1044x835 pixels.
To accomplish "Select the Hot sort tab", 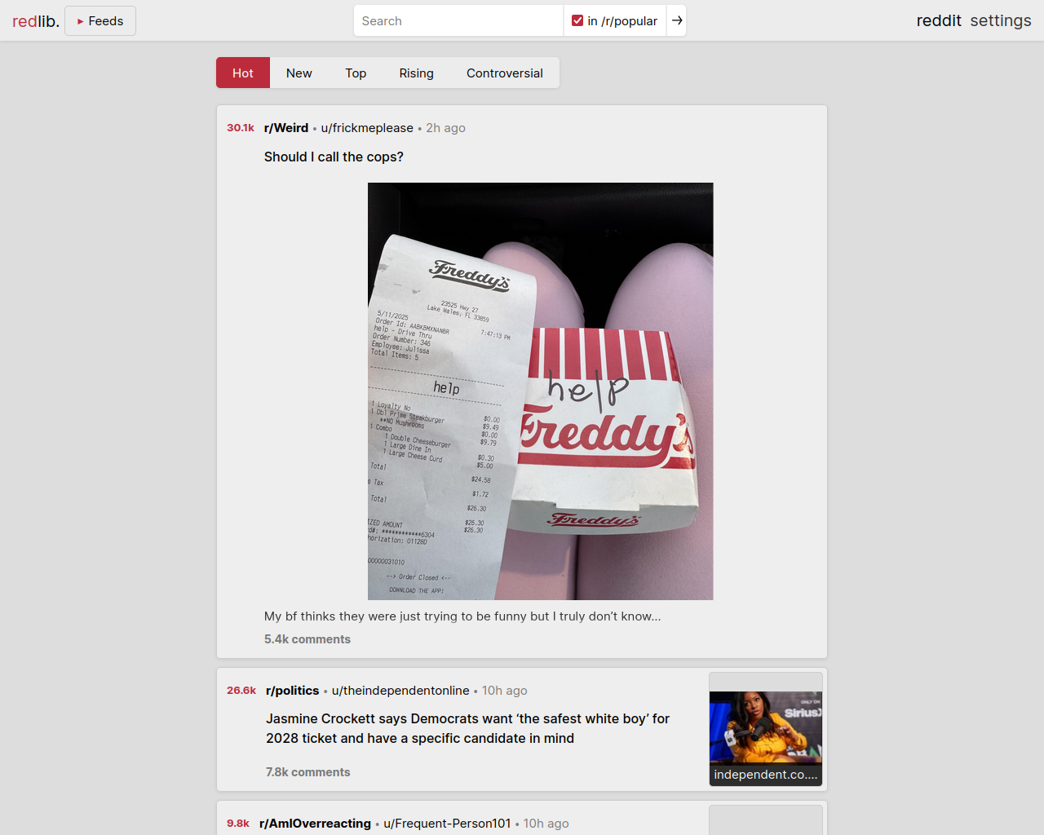I will 243,73.
